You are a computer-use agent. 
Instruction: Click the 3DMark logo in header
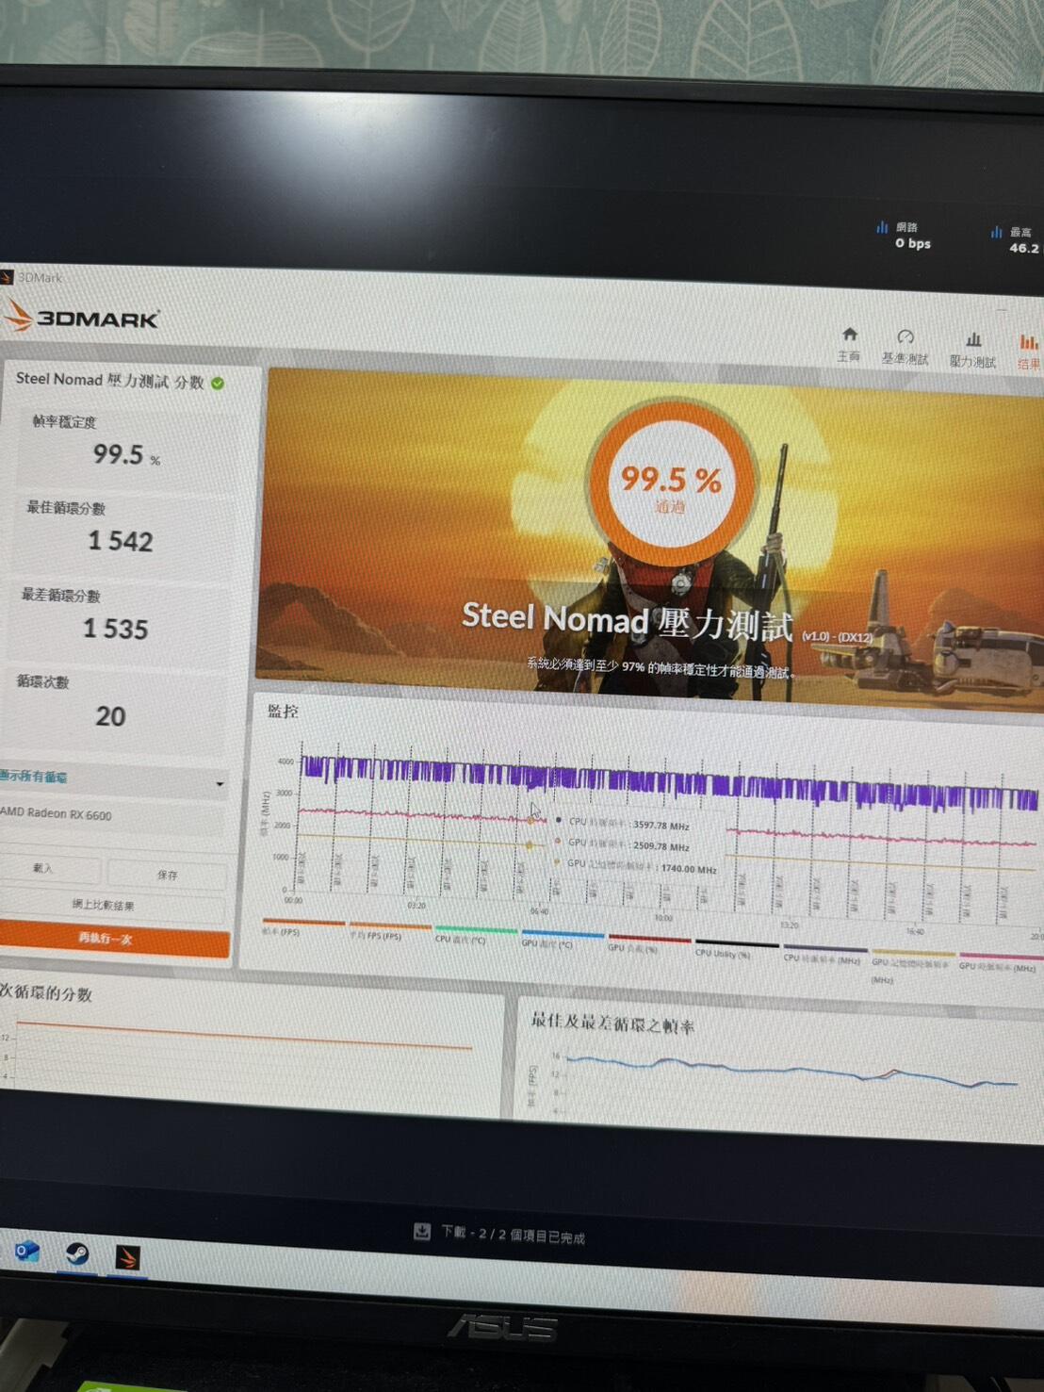pos(81,318)
